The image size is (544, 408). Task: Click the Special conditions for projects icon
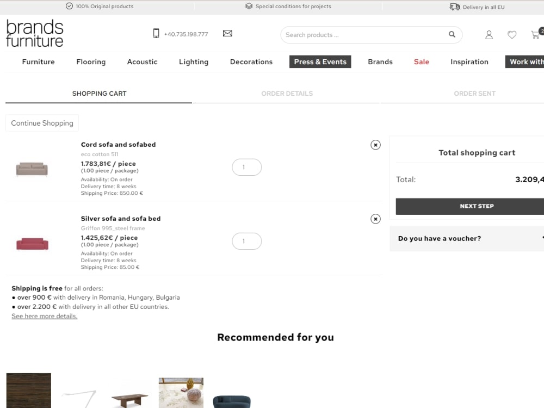pyautogui.click(x=249, y=6)
